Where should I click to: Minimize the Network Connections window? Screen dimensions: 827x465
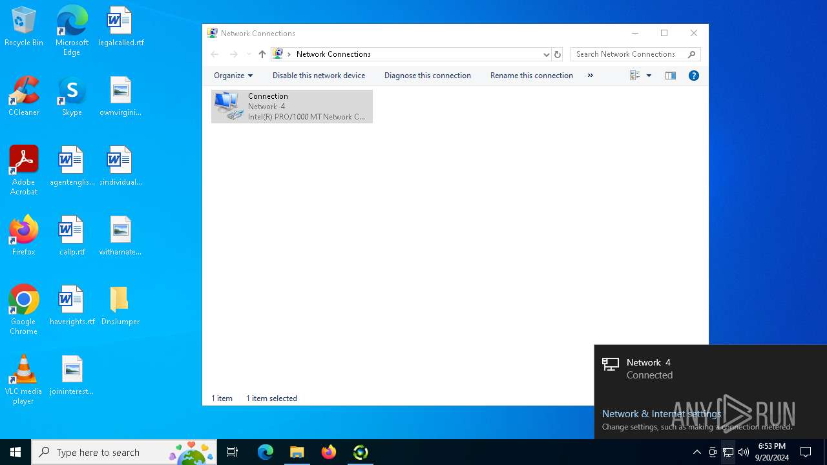[x=635, y=33]
